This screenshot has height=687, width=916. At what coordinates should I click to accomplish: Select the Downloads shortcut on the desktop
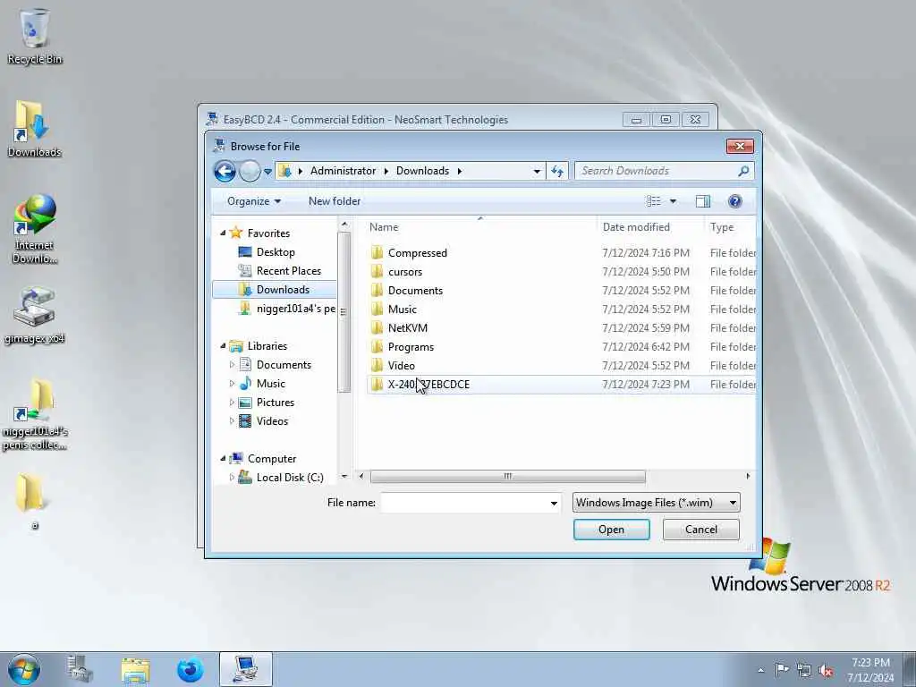click(35, 129)
